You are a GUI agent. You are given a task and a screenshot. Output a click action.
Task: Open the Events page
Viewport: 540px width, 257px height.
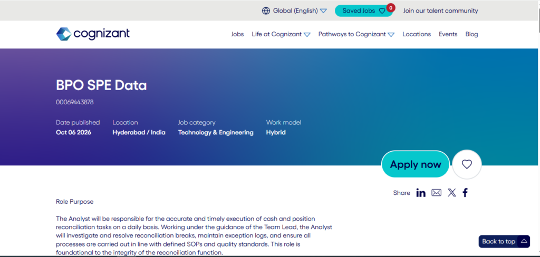[448, 34]
